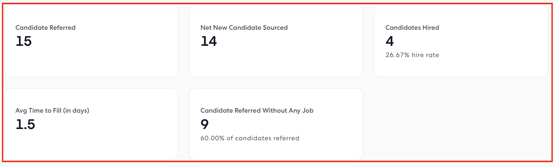Click the 1.5 average time value

coord(25,124)
